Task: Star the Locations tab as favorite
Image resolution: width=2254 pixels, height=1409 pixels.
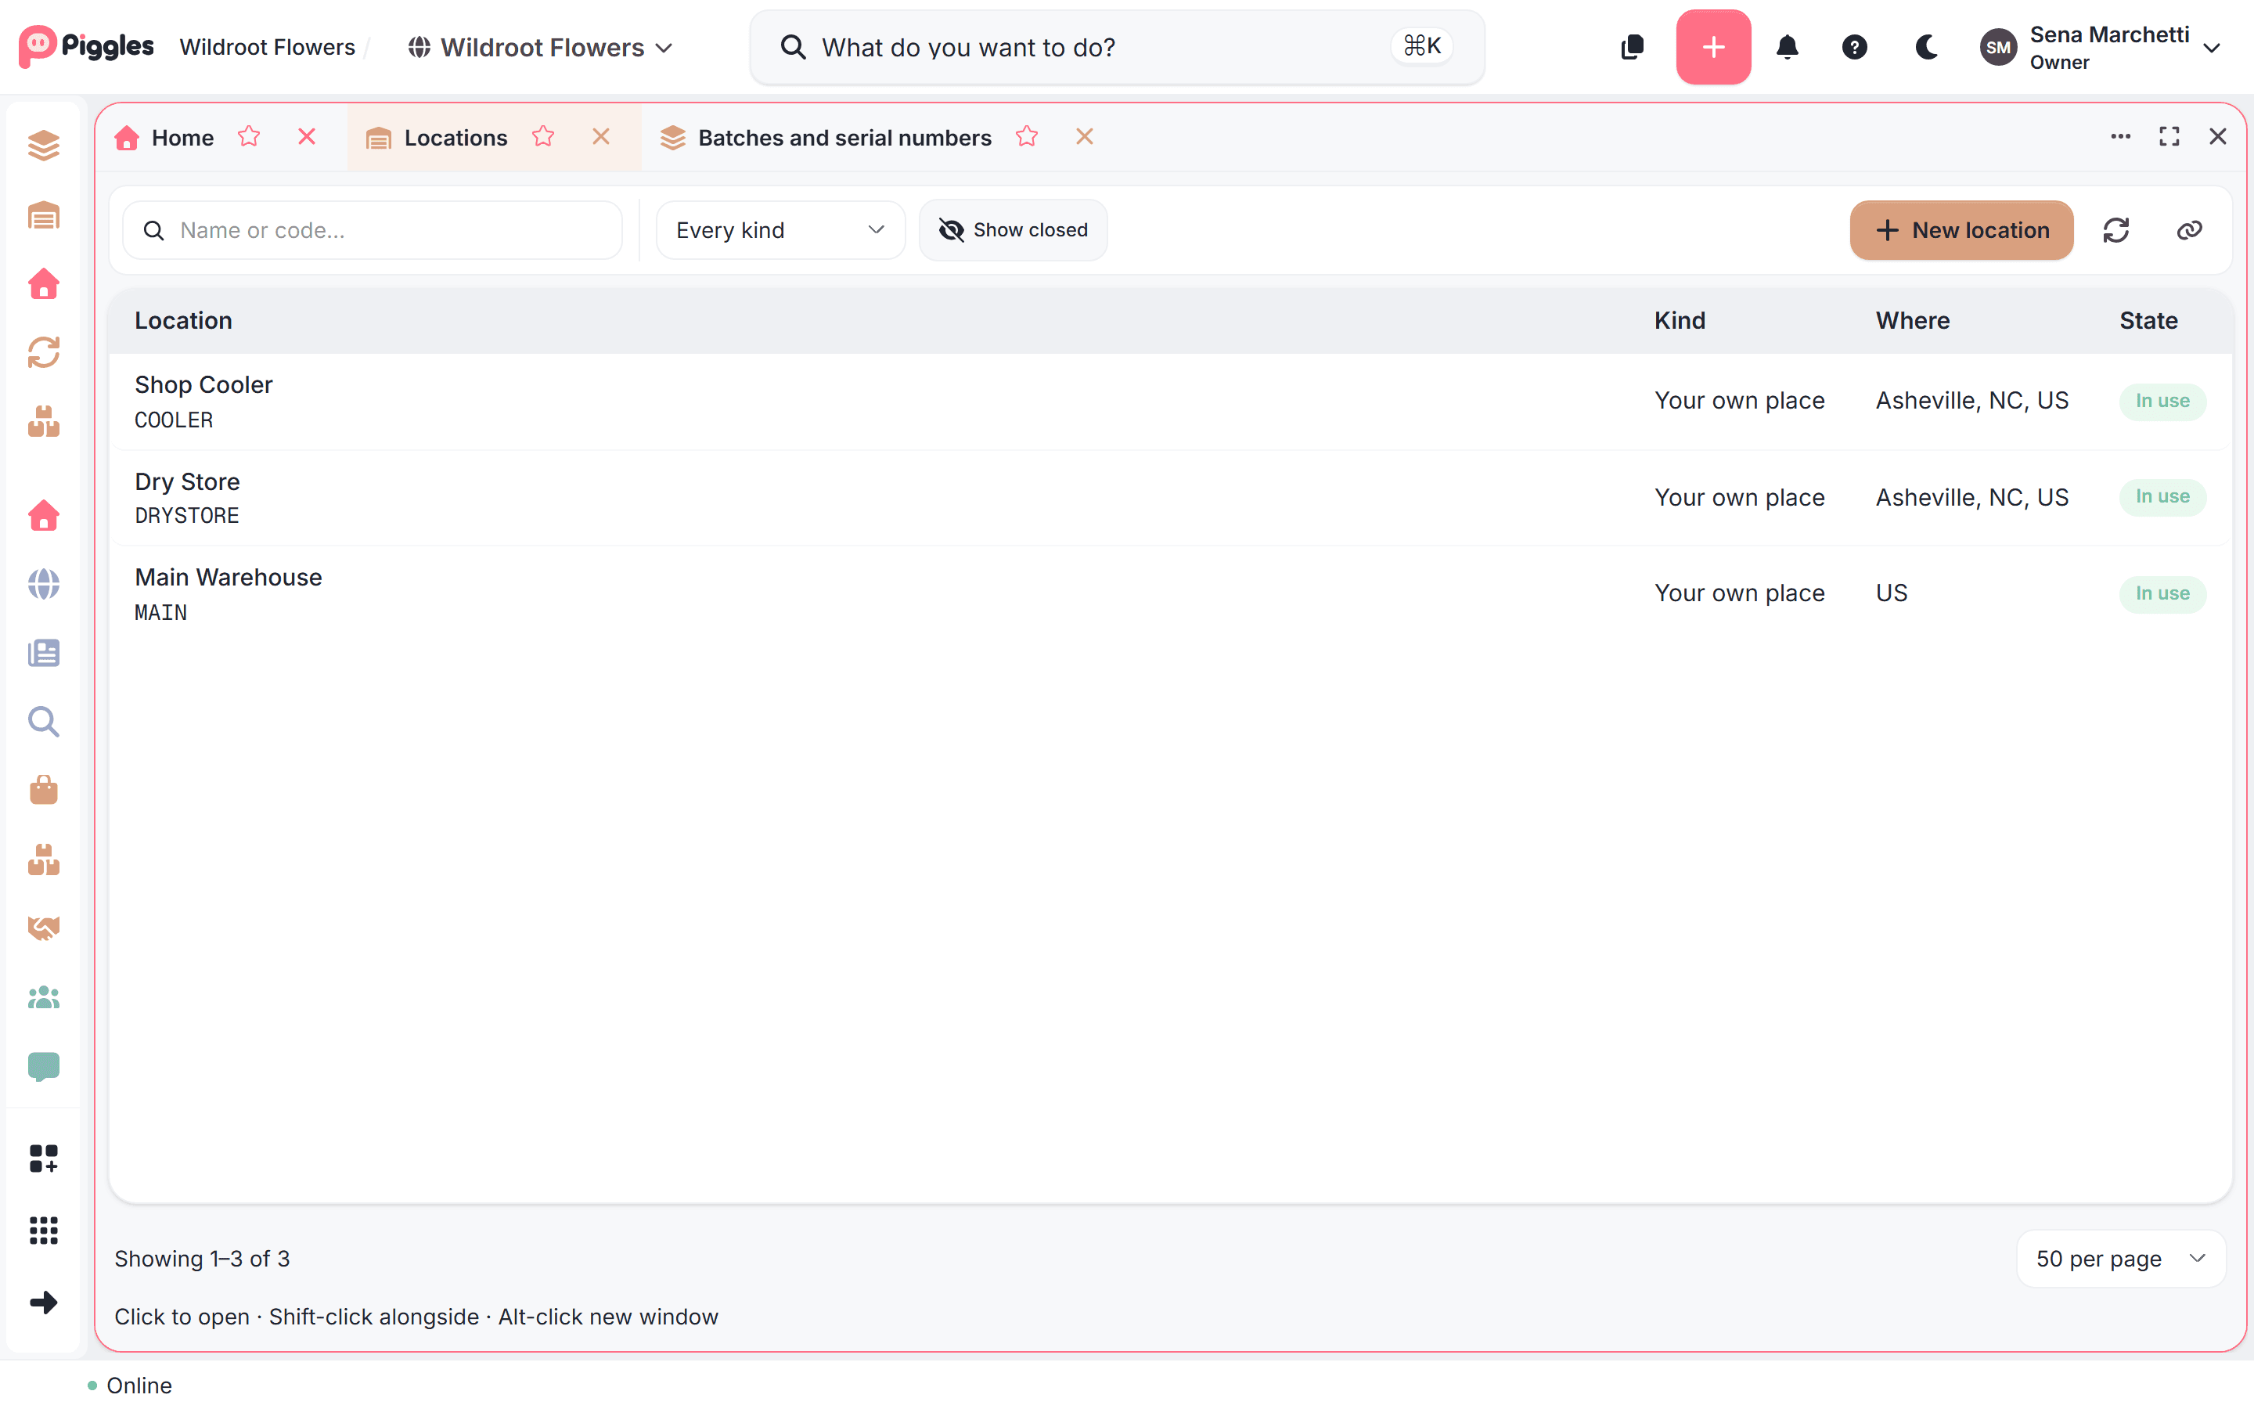Action: 543,137
